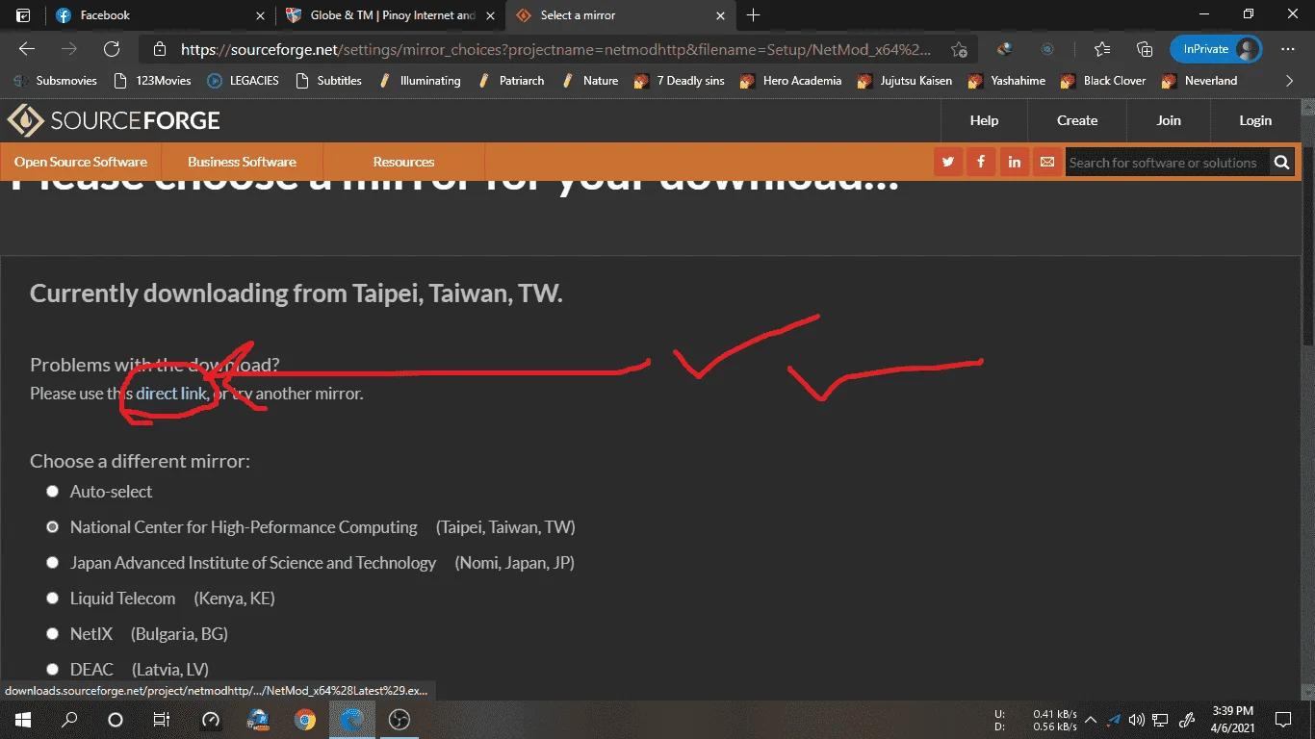Show hidden system tray icons
This screenshot has height=739, width=1315.
tap(1091, 720)
